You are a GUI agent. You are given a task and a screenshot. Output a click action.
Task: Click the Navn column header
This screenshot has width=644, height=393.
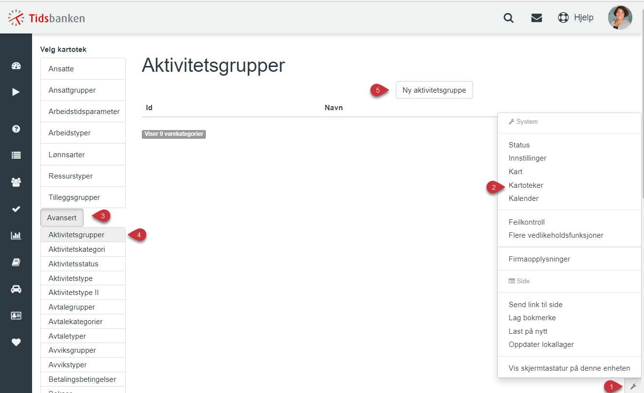click(334, 108)
